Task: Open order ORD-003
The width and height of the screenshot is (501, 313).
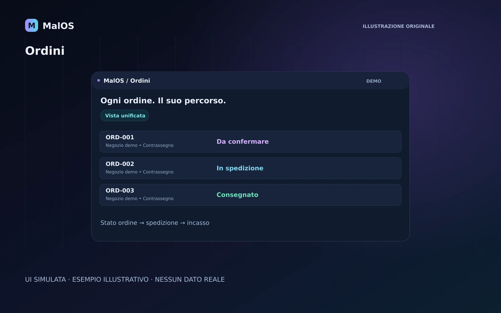Action: click(x=250, y=195)
